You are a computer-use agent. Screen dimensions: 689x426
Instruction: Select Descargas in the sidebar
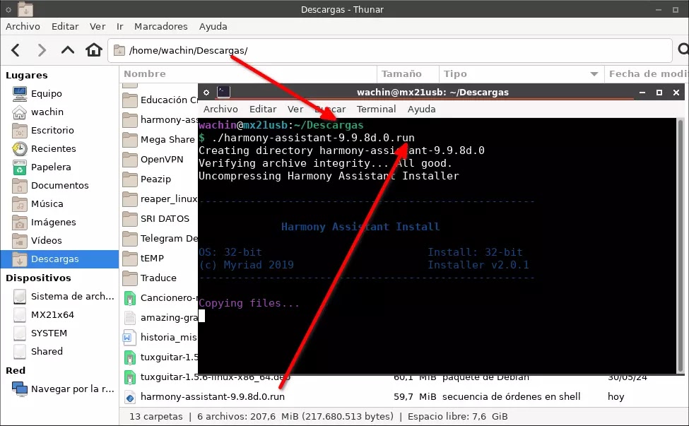pos(59,259)
